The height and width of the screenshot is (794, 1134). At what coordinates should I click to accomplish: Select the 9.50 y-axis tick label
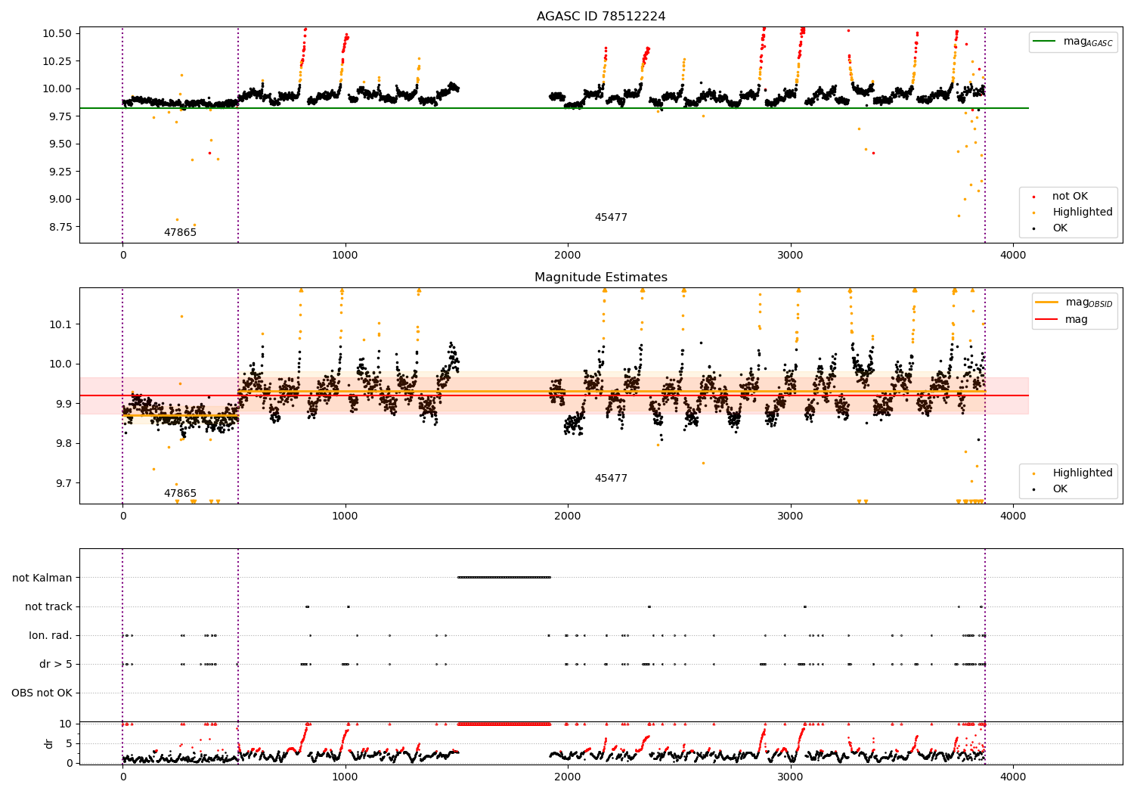click(60, 144)
